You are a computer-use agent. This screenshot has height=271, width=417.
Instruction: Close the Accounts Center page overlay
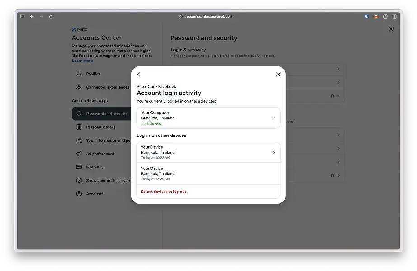[391, 29]
